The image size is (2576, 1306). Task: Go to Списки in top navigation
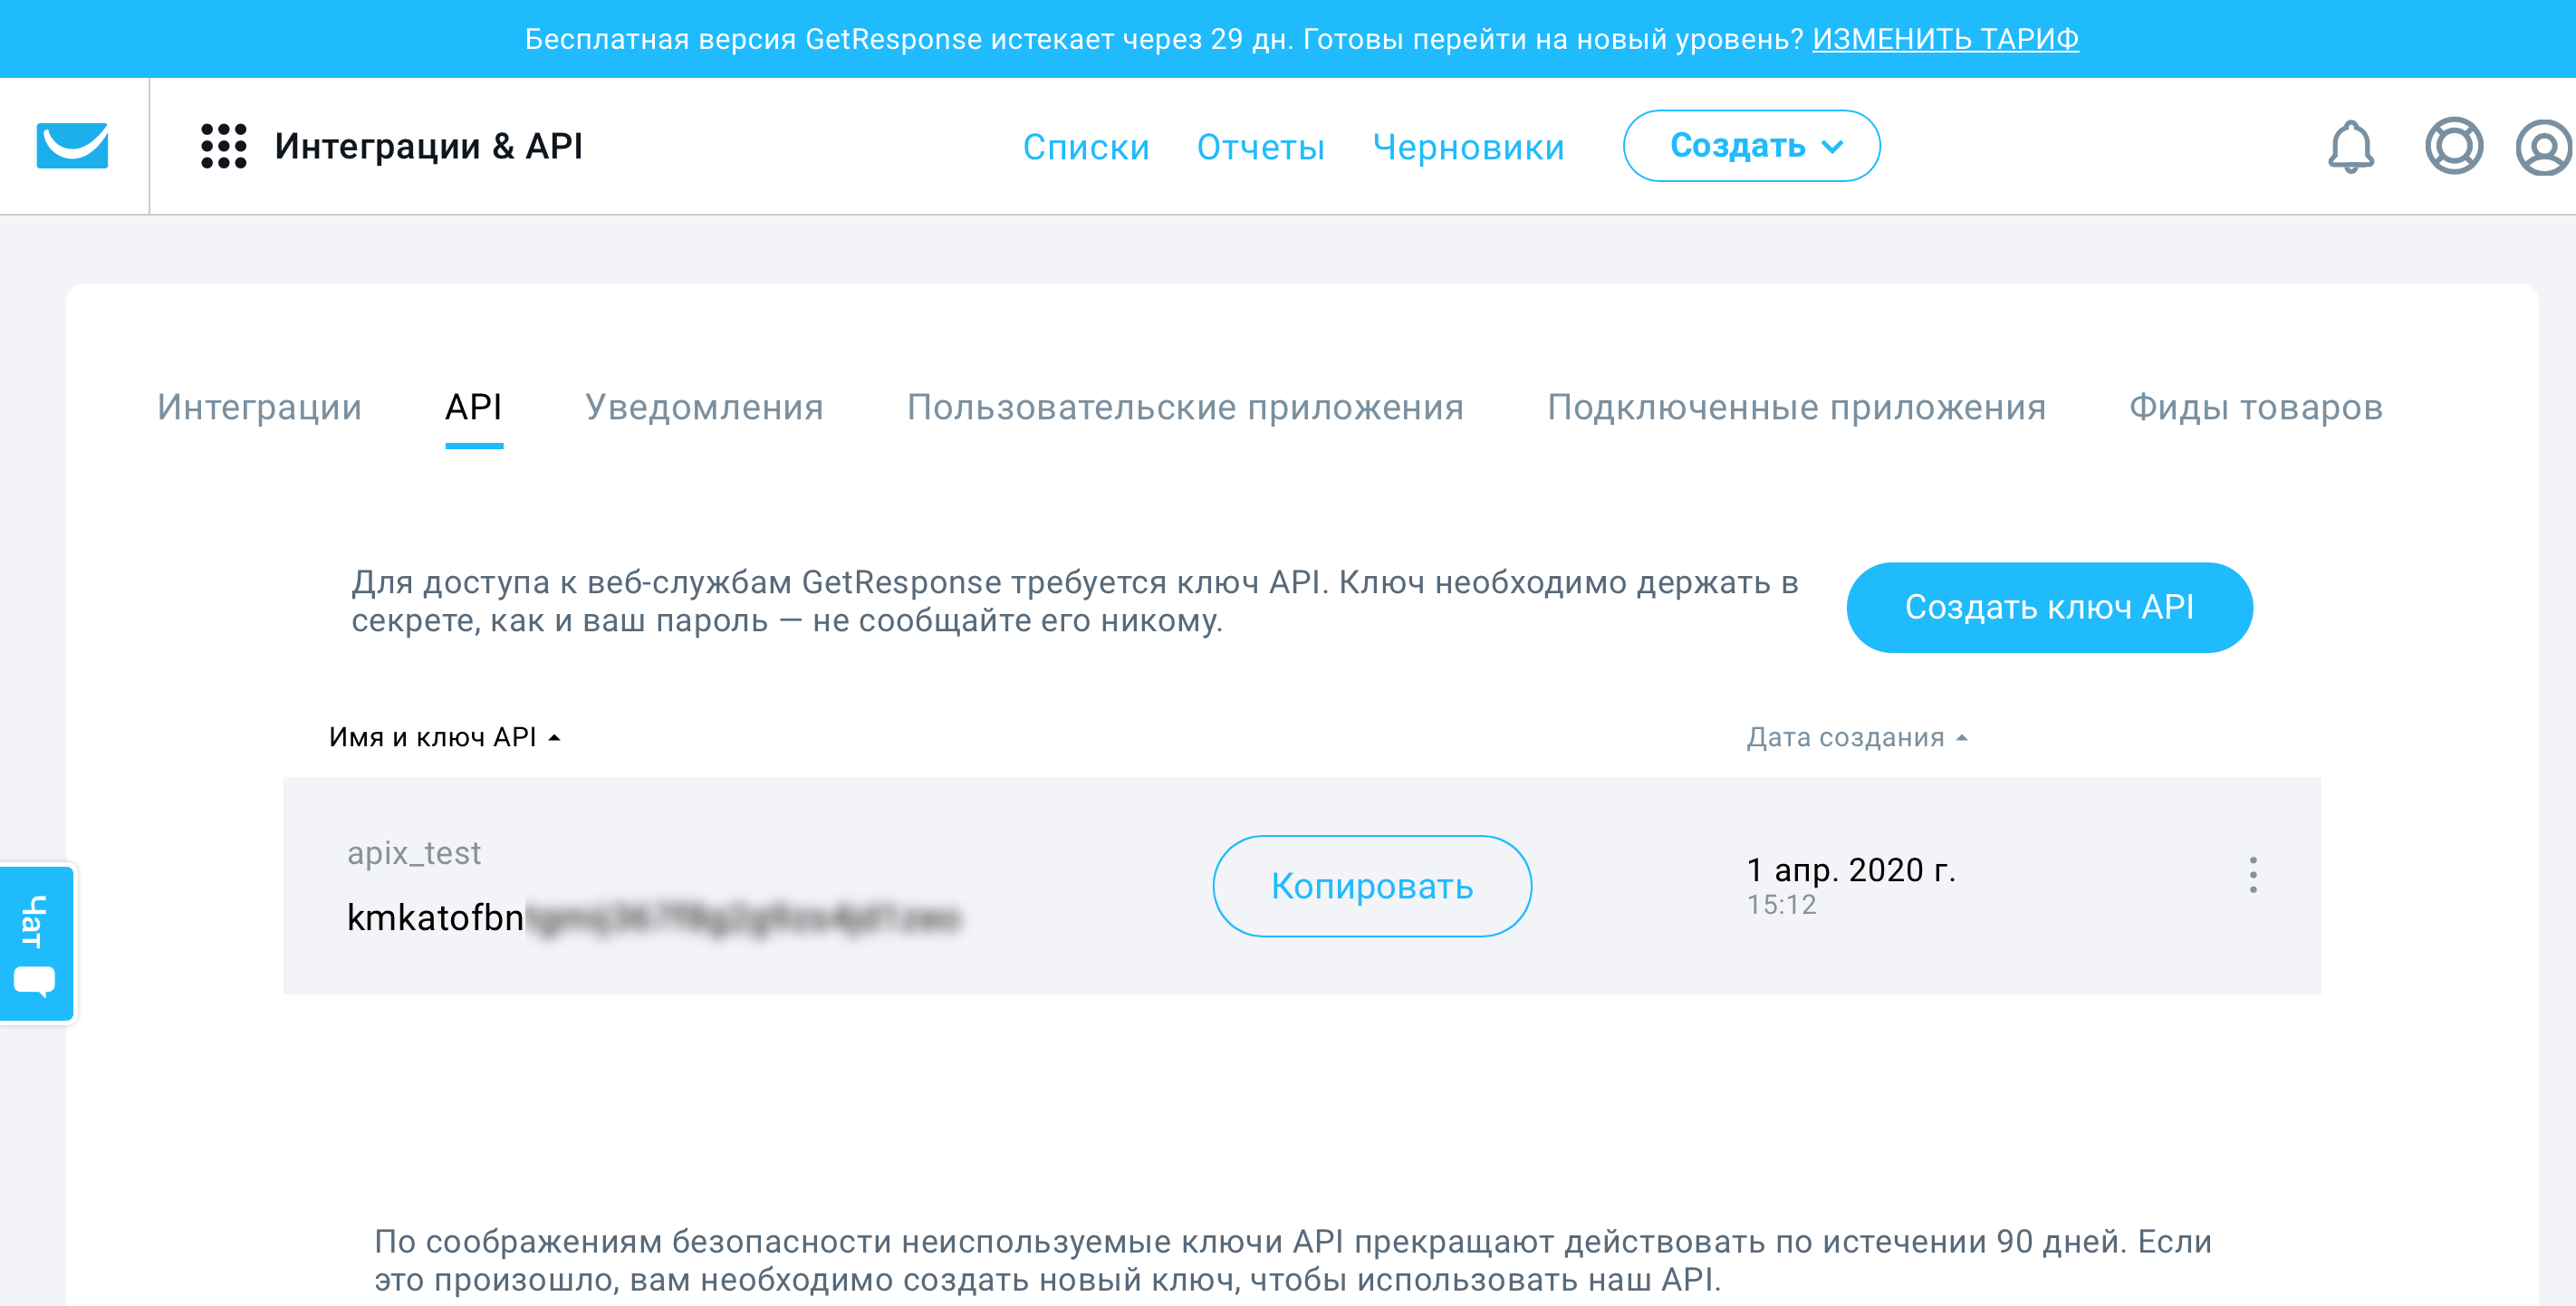click(x=1086, y=147)
